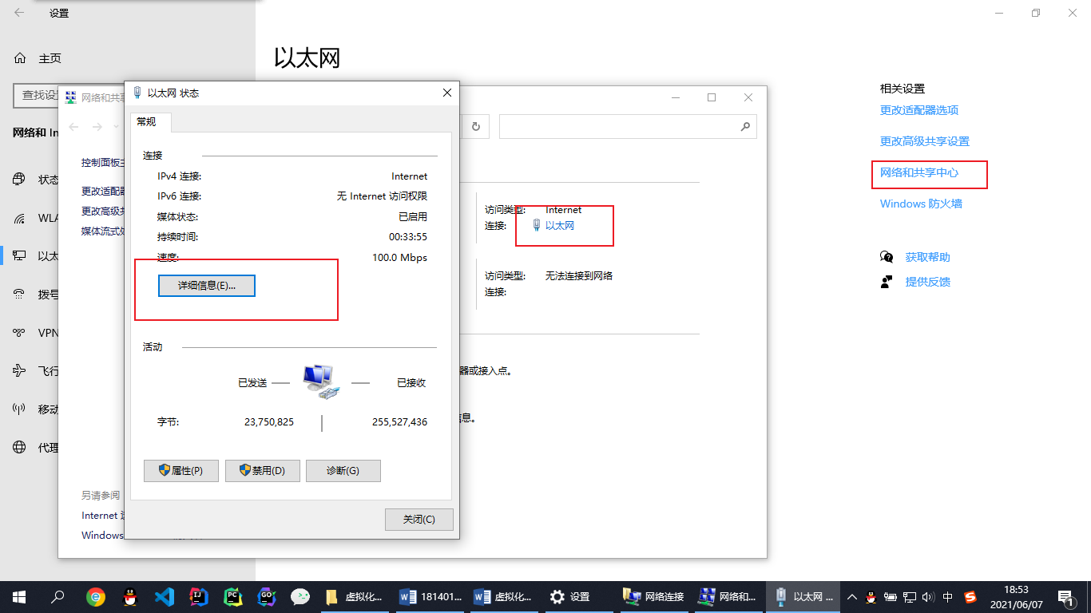Click the search magnifier in the control panel
The width and height of the screenshot is (1091, 613).
[x=745, y=126]
